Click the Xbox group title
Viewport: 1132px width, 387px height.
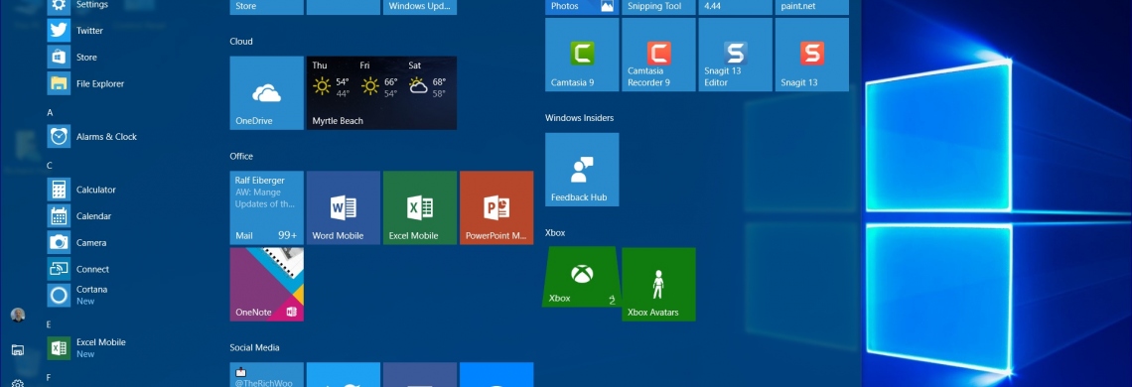click(x=555, y=232)
